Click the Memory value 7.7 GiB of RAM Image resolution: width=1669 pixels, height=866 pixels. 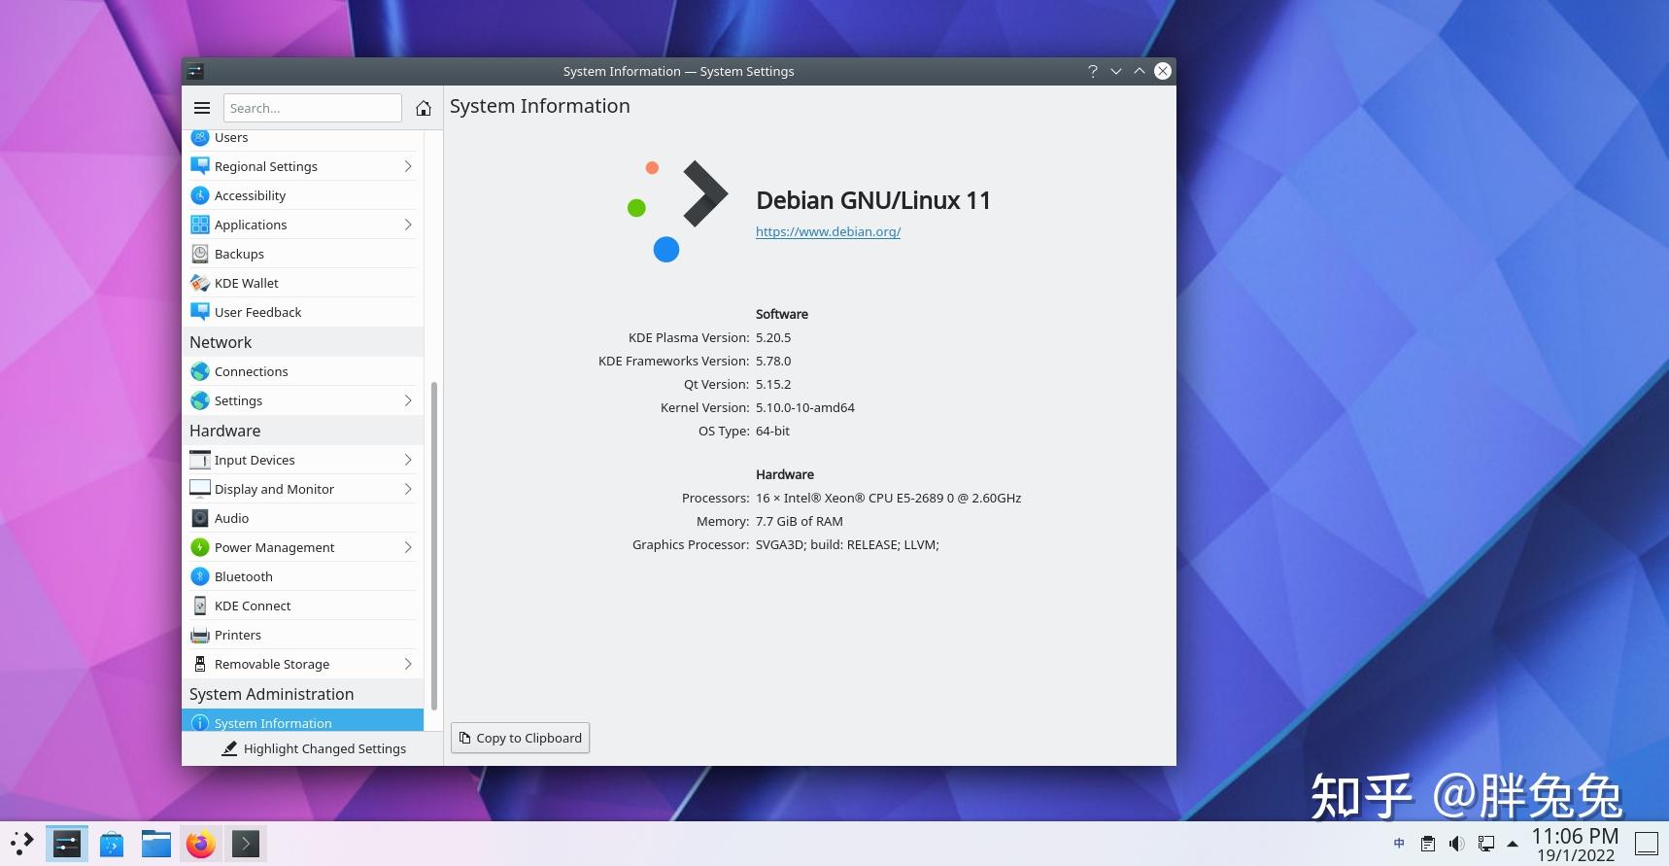point(799,521)
